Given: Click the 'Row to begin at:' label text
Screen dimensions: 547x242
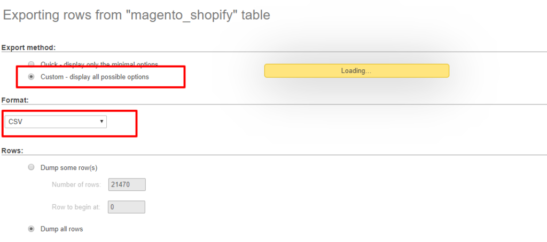Looking at the screenshot, I should [x=76, y=207].
